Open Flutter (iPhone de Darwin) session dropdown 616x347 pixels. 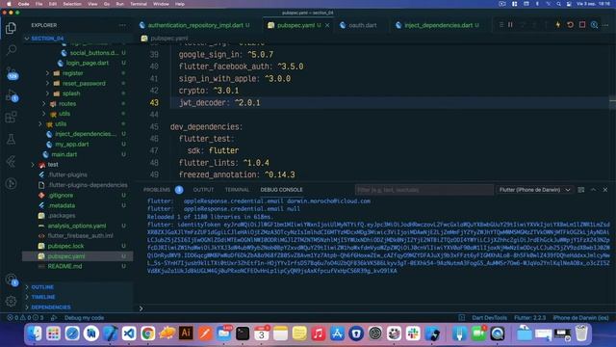pos(534,190)
